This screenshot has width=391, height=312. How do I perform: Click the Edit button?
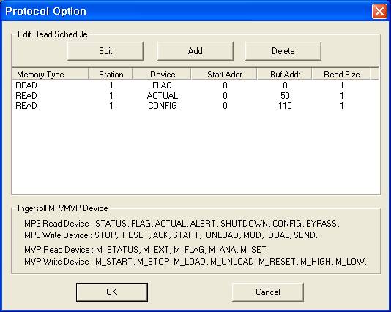(105, 51)
